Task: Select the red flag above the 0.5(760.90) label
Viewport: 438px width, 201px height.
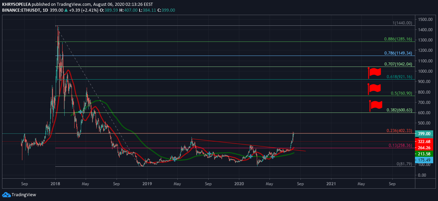Action: click(374, 88)
